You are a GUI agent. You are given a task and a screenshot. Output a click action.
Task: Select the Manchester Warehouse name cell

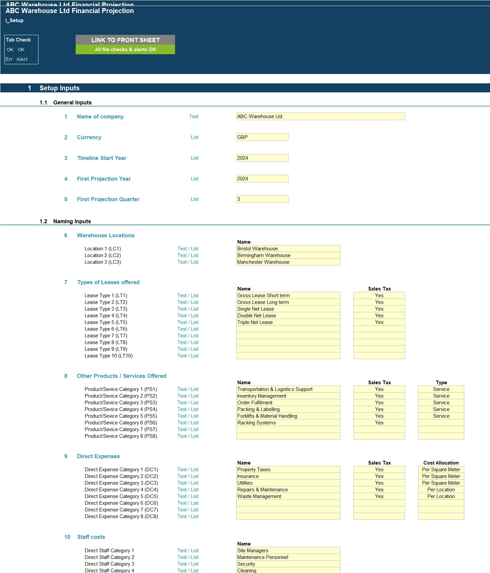tap(288, 262)
